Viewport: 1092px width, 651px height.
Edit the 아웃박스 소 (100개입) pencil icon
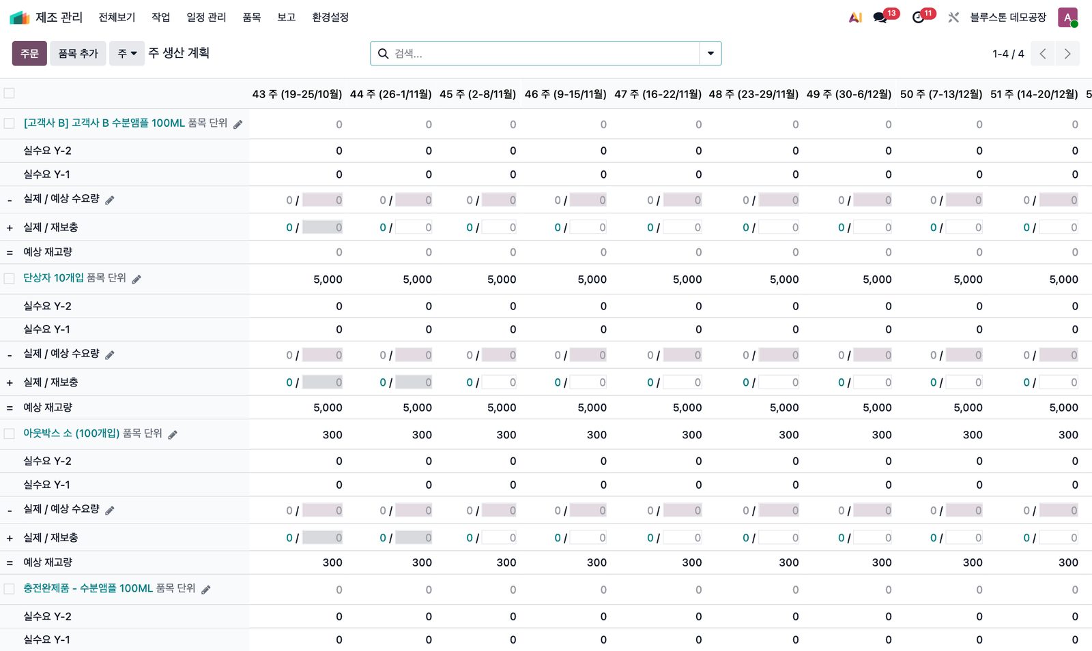click(173, 434)
